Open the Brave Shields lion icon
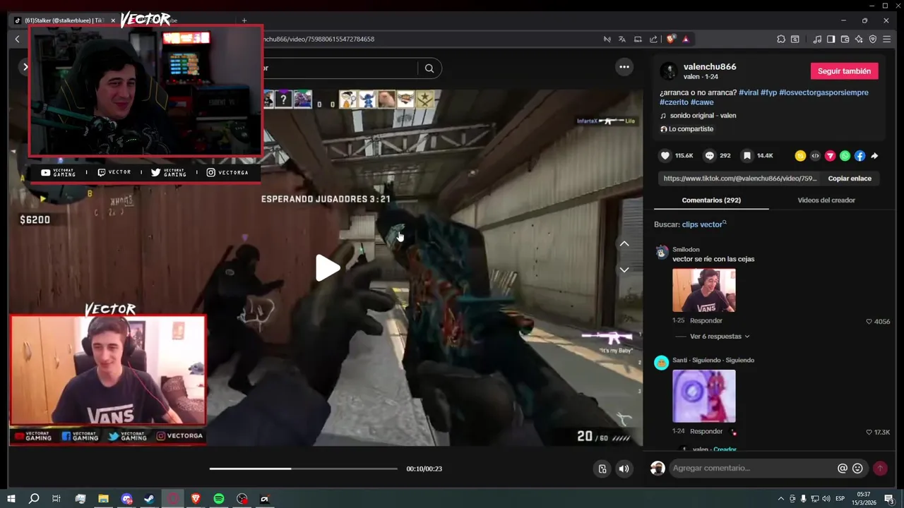Image resolution: width=904 pixels, height=508 pixels. coord(671,40)
